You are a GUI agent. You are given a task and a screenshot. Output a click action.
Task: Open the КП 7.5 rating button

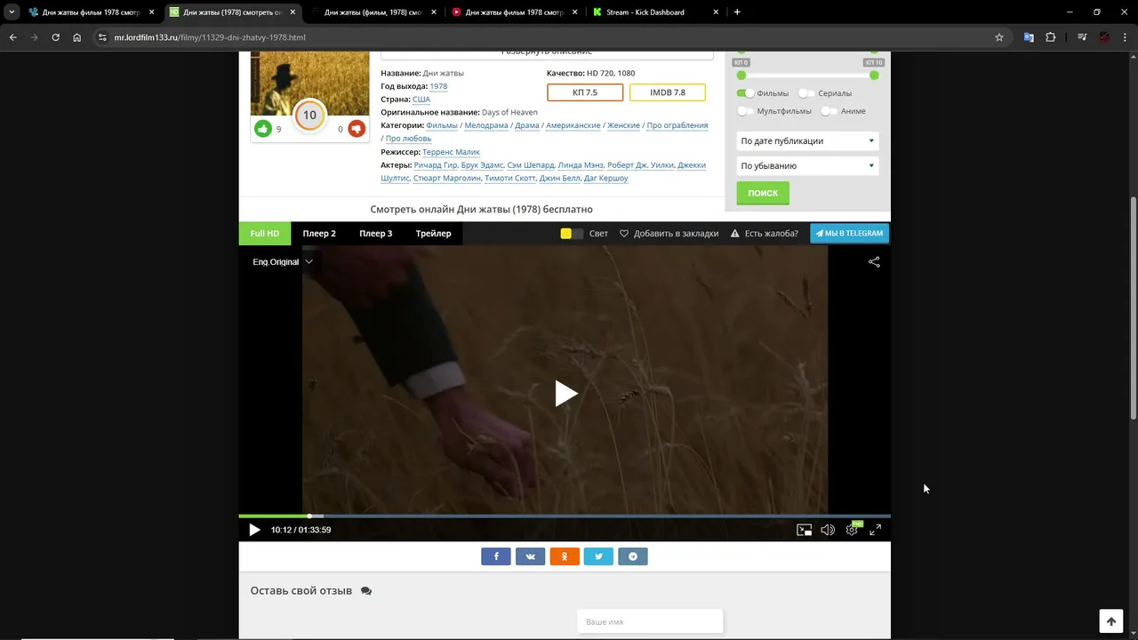coord(585,92)
